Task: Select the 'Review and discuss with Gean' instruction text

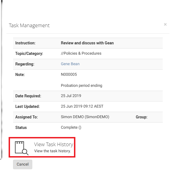Action: [x=87, y=43]
